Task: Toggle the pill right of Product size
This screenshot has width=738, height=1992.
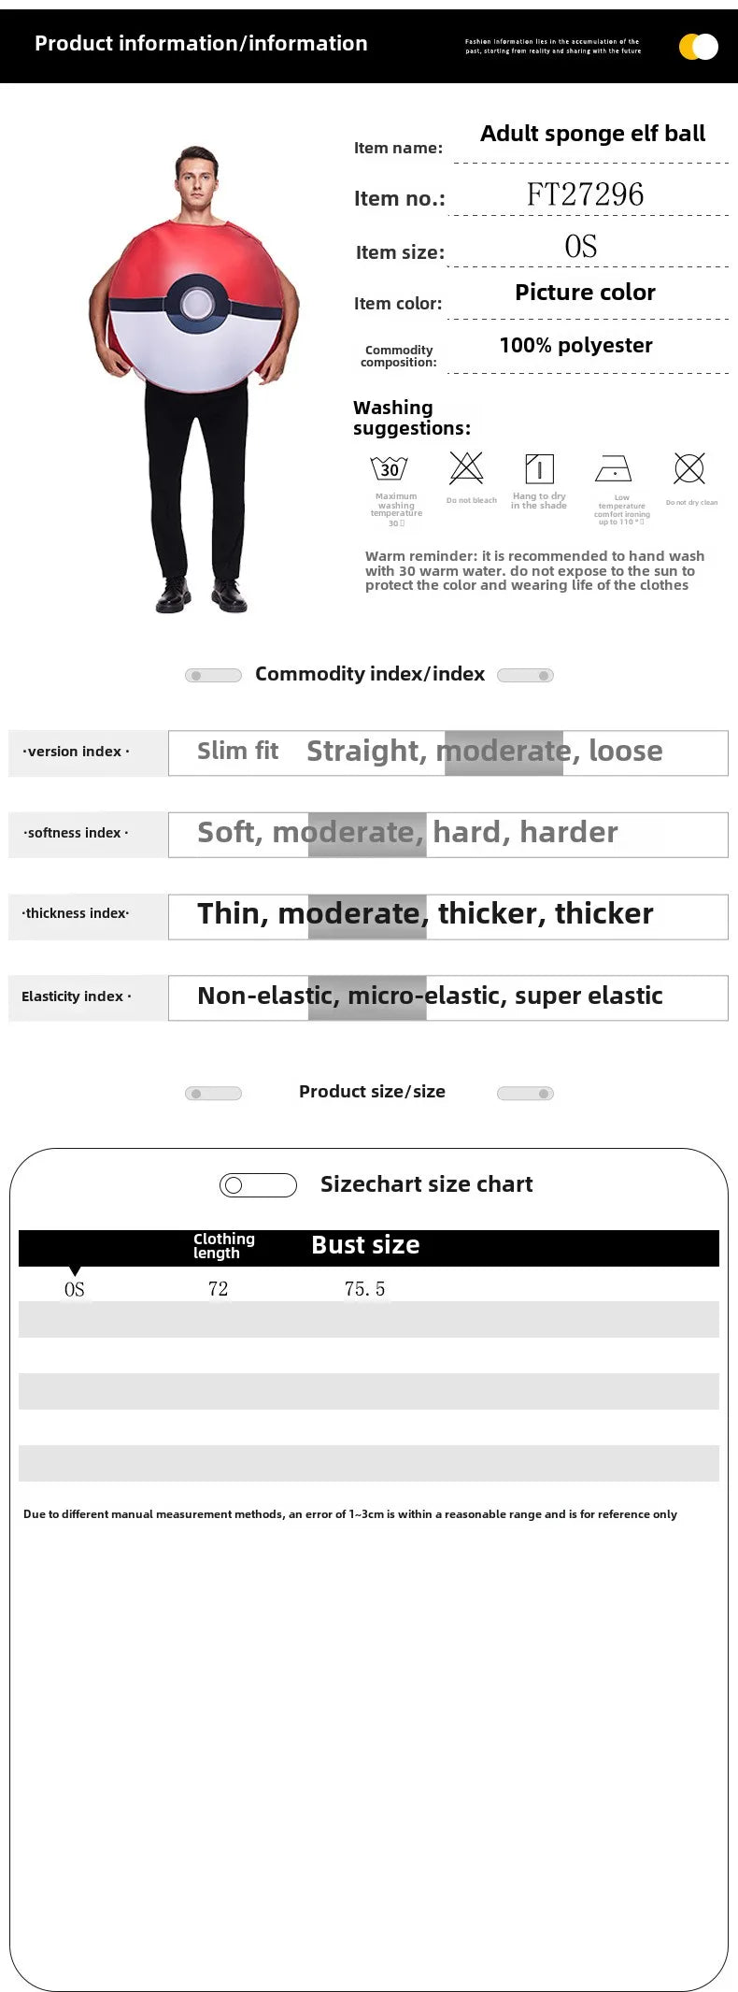Action: tap(525, 1094)
